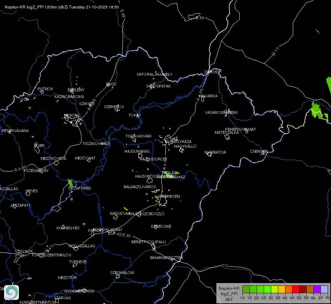Click the MATESZALKA label
This screenshot has height=304, width=331.
[x=227, y=132]
